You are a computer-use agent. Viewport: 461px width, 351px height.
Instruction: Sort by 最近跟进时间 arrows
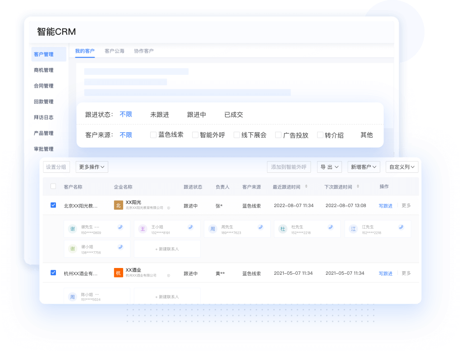[x=306, y=186]
